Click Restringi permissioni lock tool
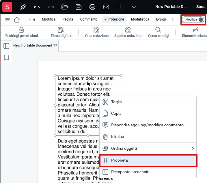207x183 pixels. tap(22, 32)
